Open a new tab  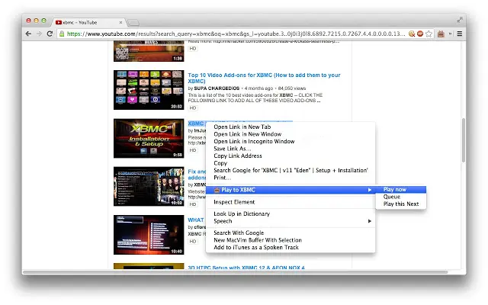pyautogui.click(x=133, y=23)
